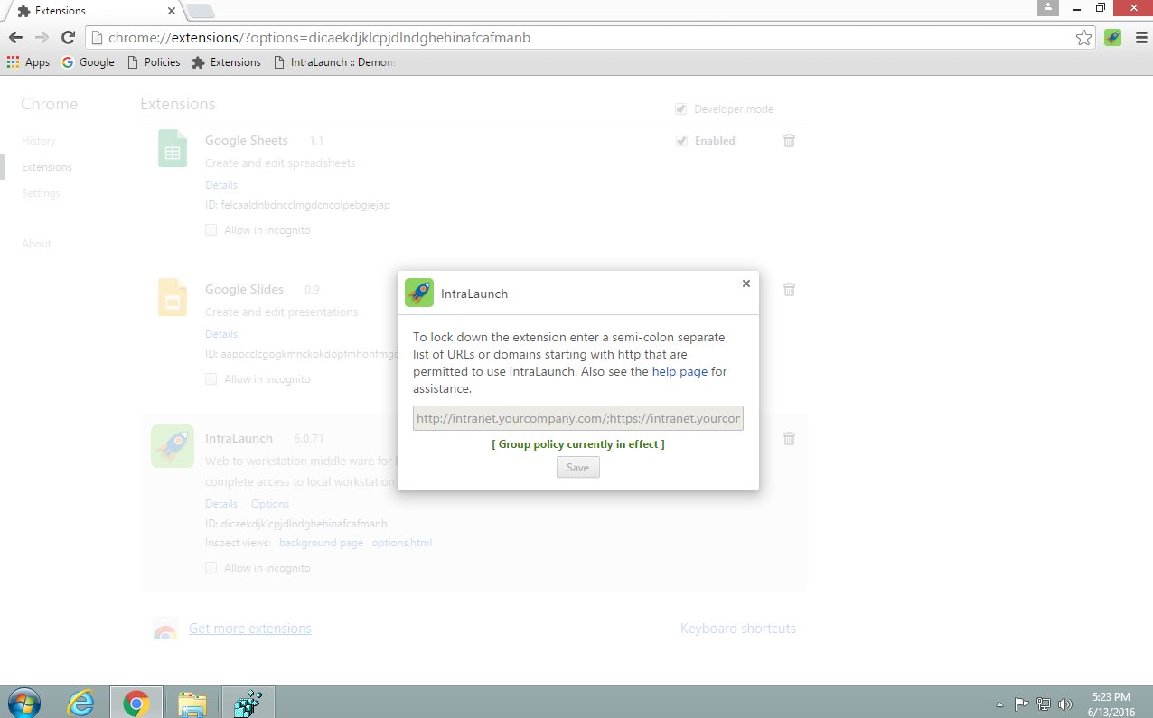Go to History in Chrome sidebar
The width and height of the screenshot is (1153, 718).
[39, 141]
